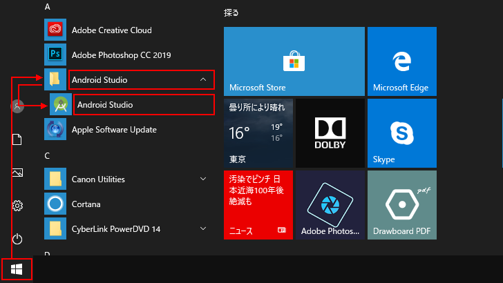Open the Microsoft Store tile
Image resolution: width=503 pixels, height=283 pixels.
pyautogui.click(x=294, y=61)
